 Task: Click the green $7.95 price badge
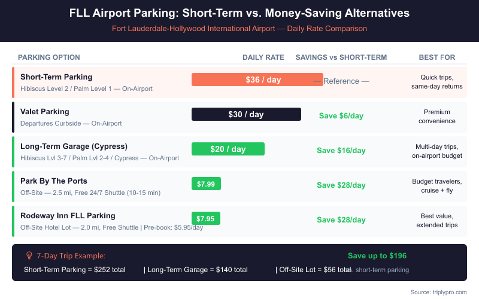(205, 218)
